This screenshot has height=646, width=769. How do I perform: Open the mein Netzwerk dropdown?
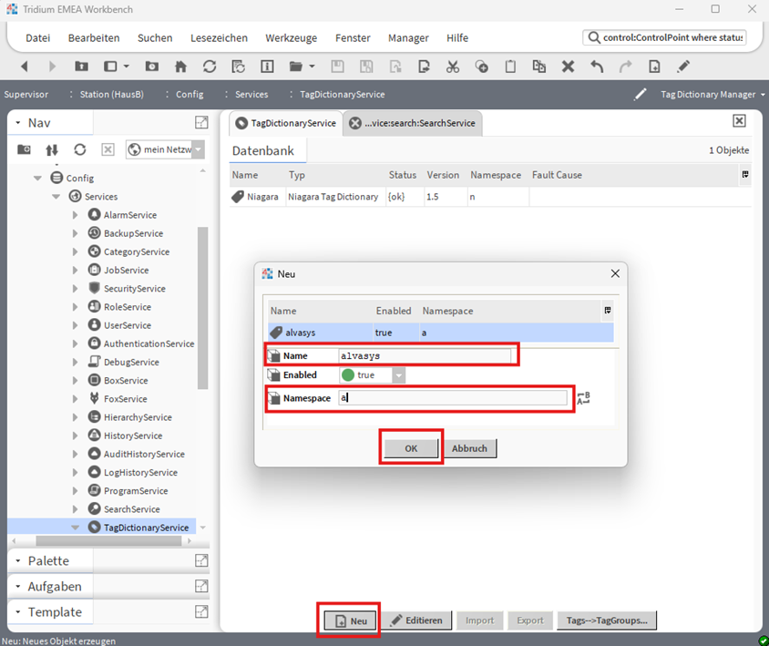click(198, 149)
